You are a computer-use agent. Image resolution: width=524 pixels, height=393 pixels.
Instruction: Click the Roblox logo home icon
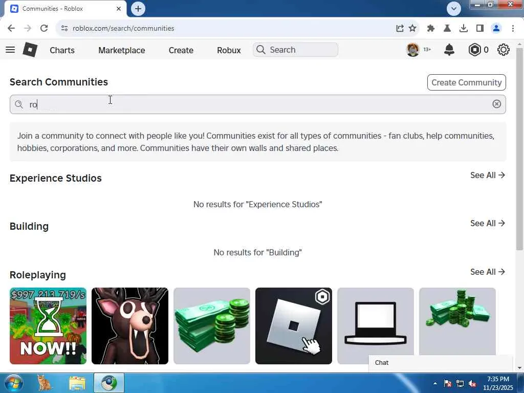(30, 50)
